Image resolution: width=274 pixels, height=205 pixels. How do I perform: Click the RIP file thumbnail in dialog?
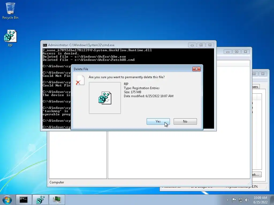coord(105,98)
